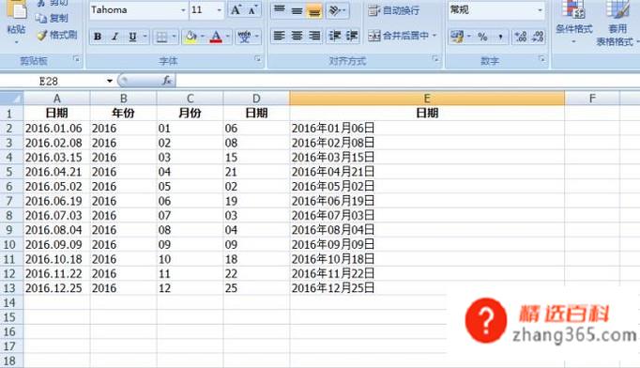640x368 pixels.
Task: Select column E header
Action: pos(427,99)
